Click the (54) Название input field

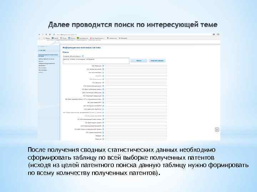tap(136, 66)
